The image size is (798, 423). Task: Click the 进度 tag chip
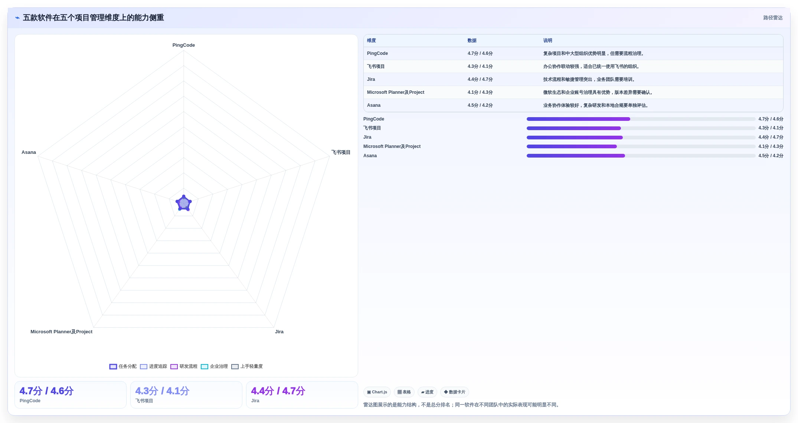point(427,392)
